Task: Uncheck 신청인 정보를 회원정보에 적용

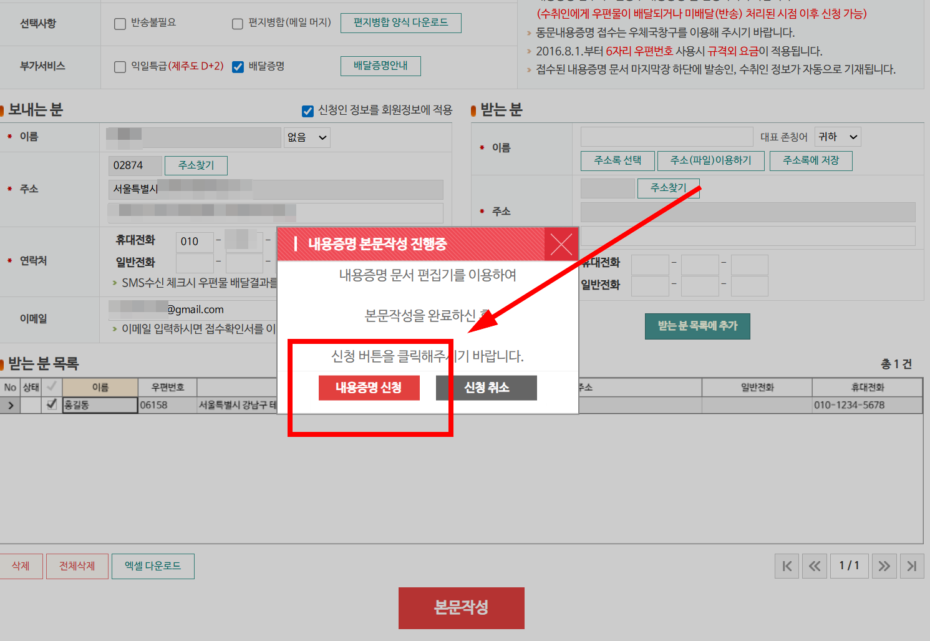Action: click(x=307, y=111)
